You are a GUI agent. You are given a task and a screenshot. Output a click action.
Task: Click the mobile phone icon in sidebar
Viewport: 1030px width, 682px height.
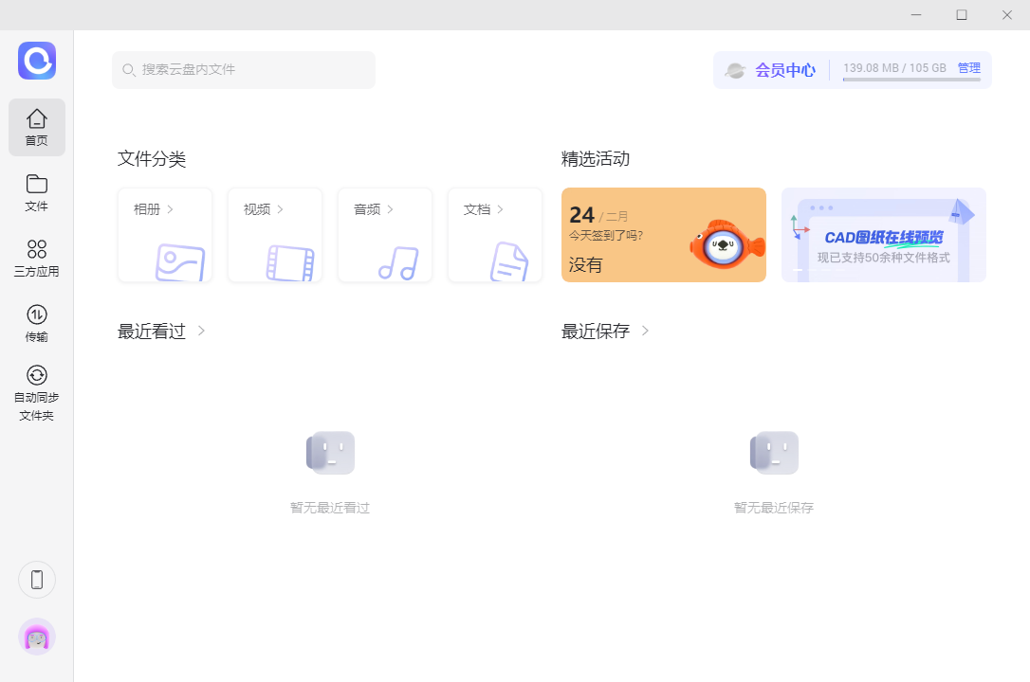pyautogui.click(x=37, y=580)
